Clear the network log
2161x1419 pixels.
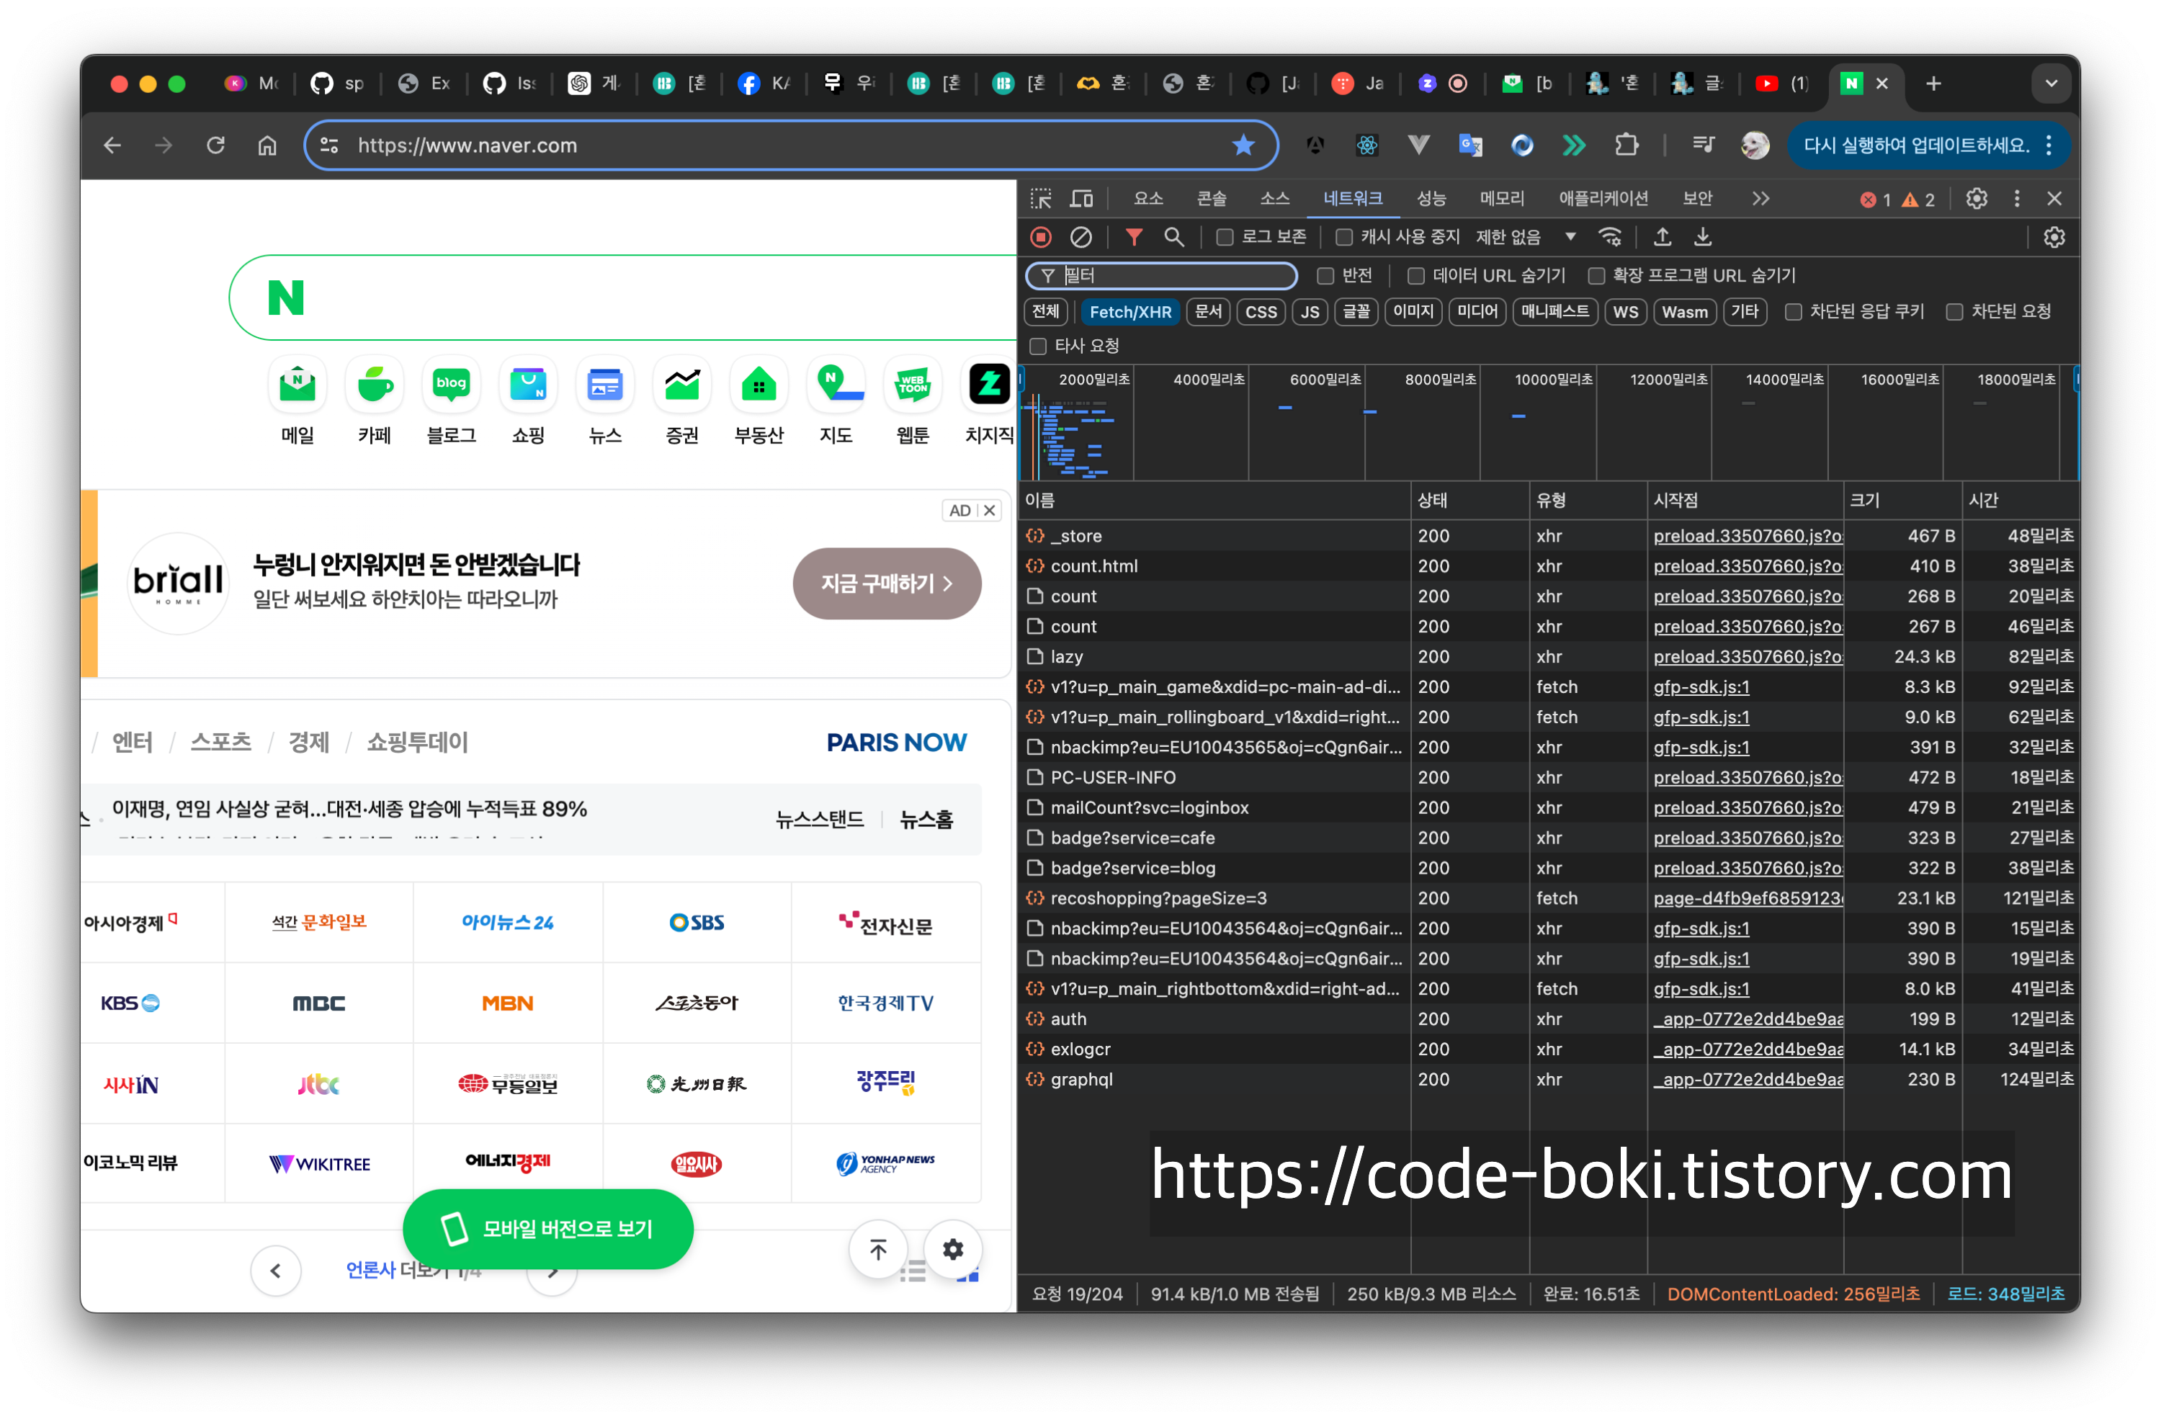click(1080, 237)
